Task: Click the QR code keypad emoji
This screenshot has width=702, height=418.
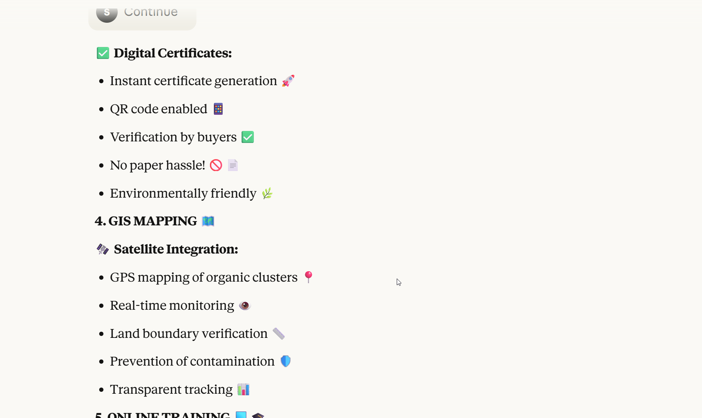Action: [218, 109]
